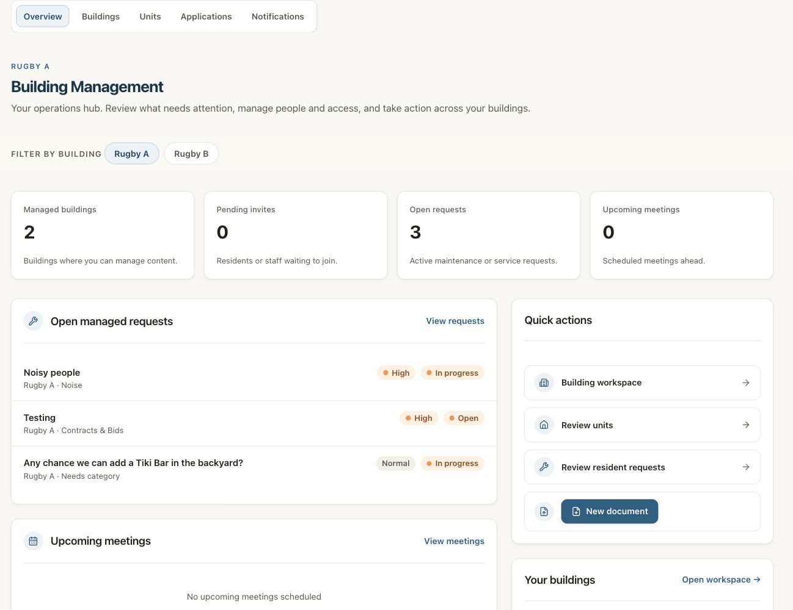Click the arrow on Building workspace row
This screenshot has height=610, width=793.
[746, 382]
